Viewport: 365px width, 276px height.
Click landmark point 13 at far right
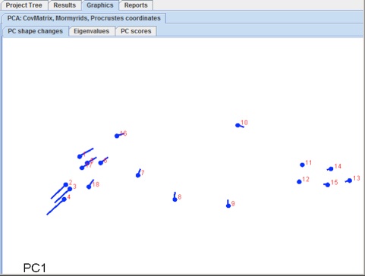350,180
